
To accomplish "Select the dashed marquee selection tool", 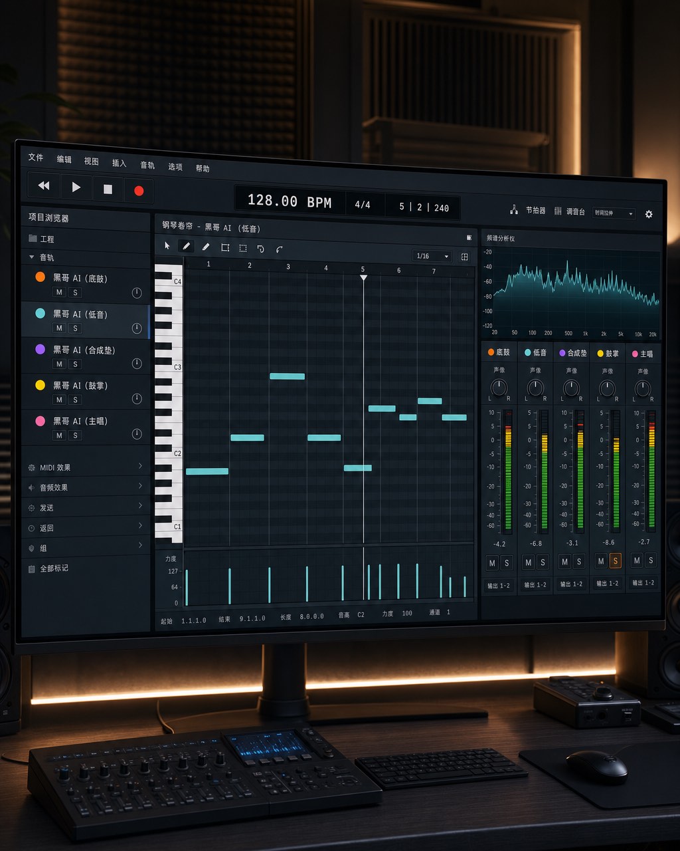I will click(x=243, y=248).
